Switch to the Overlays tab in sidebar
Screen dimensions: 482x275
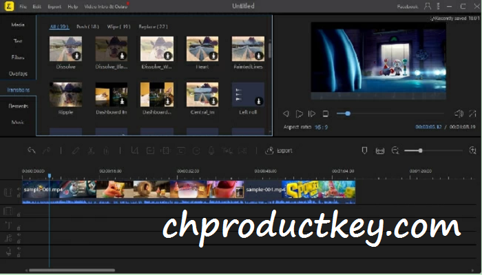[x=18, y=74]
